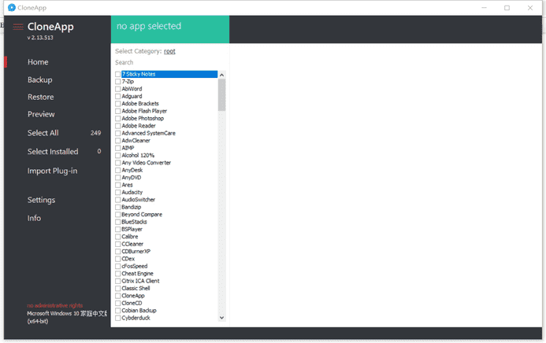The image size is (546, 343).
Task: Open Import Plug-in
Action: point(53,171)
